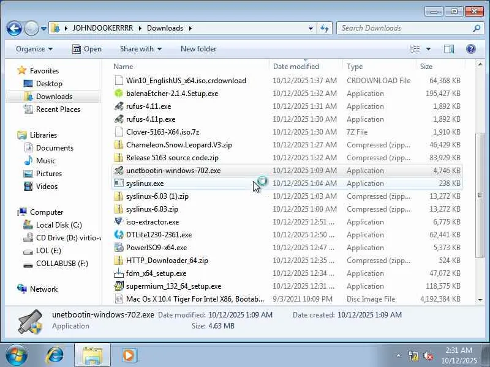Image resolution: width=490 pixels, height=367 pixels.
Task: Click the Mac Os X 10.4 Tiger disc image icon
Action: pos(119,298)
